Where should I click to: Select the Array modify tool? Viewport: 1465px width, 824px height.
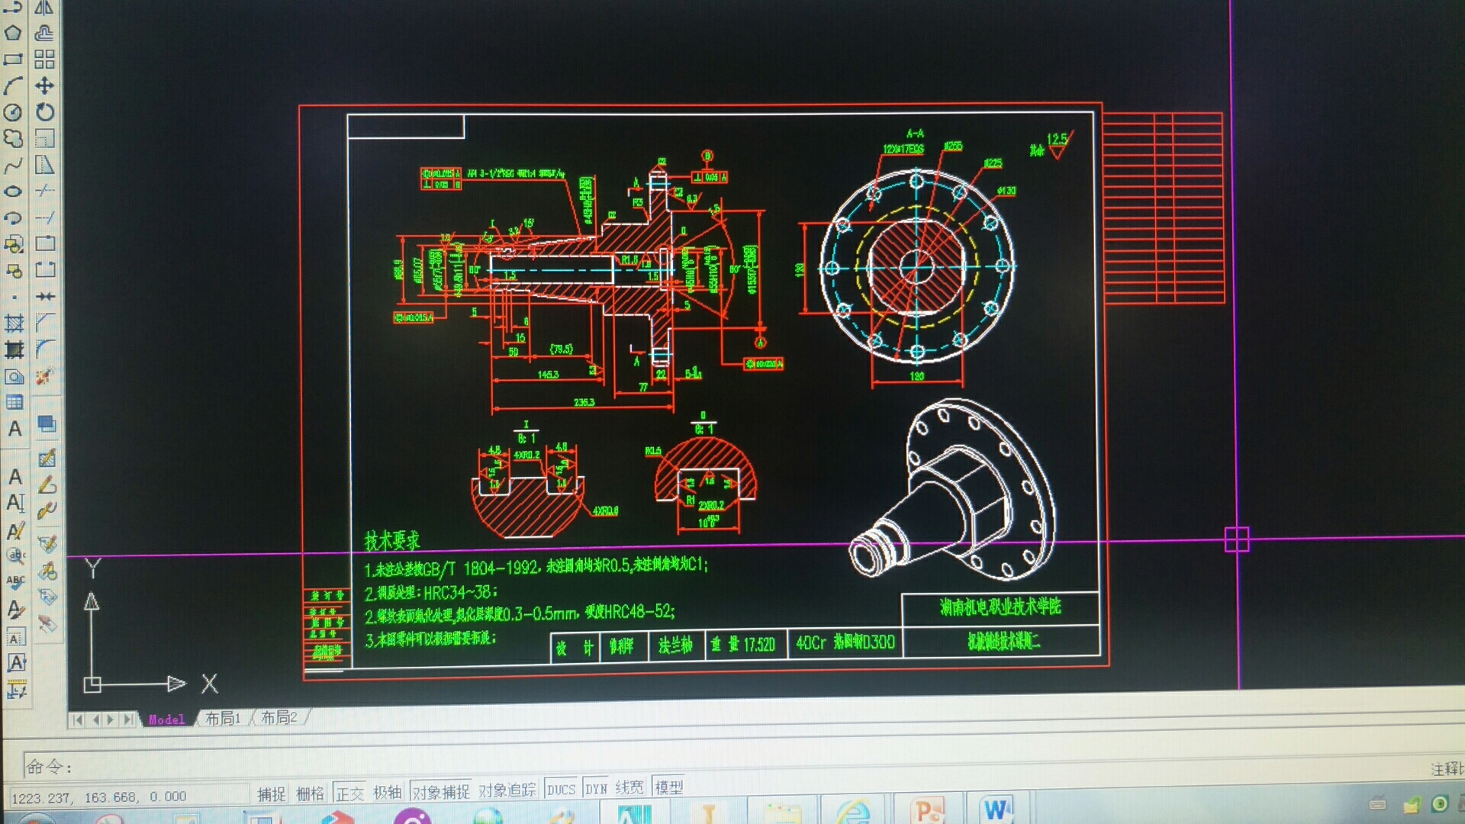point(45,60)
